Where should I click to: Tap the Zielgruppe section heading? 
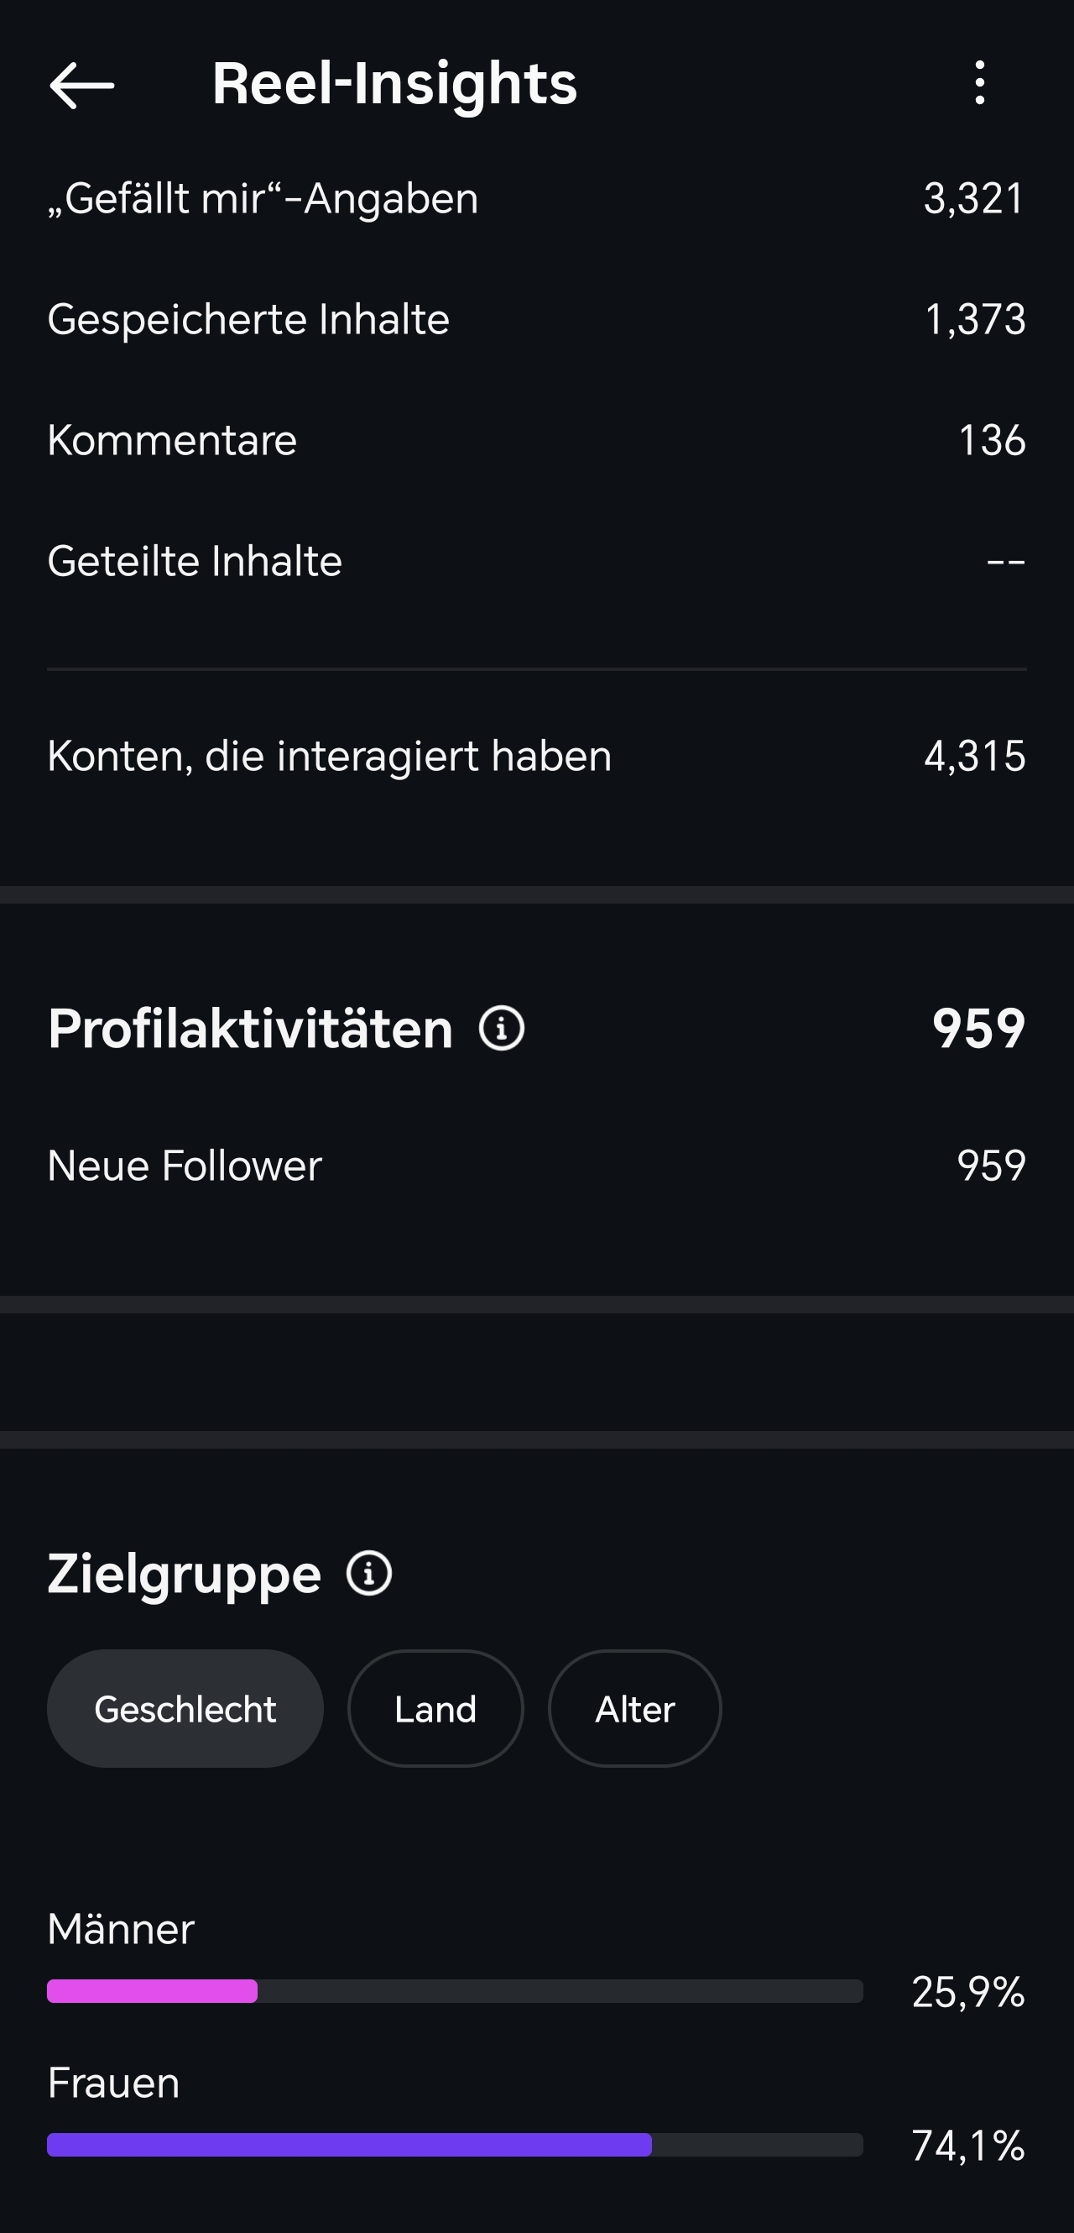pyautogui.click(x=184, y=1573)
